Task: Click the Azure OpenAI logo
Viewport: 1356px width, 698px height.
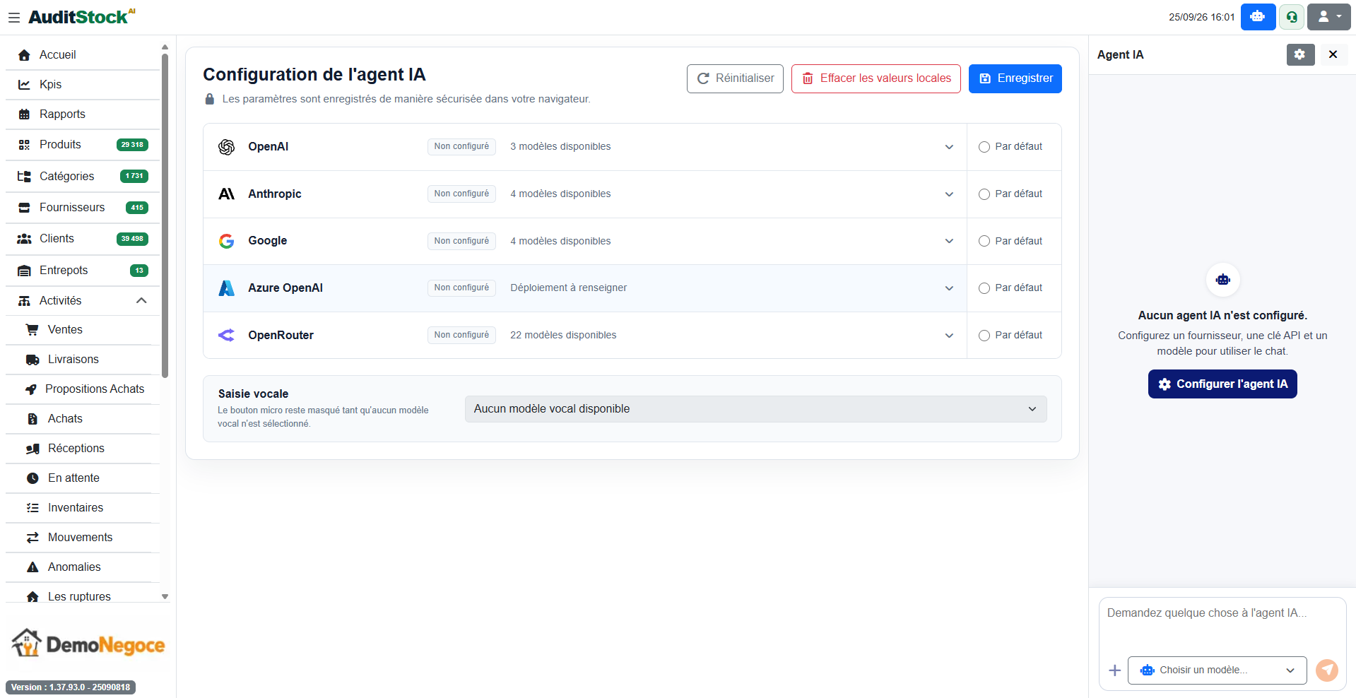Action: [x=226, y=288]
